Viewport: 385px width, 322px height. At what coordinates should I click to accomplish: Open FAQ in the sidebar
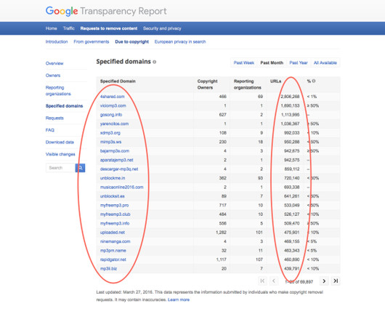tap(50, 130)
